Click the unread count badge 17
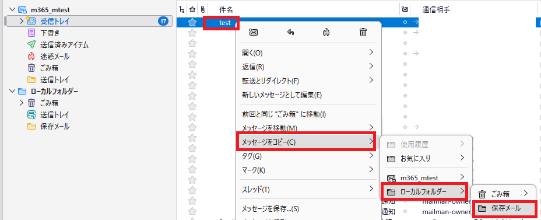 [163, 22]
